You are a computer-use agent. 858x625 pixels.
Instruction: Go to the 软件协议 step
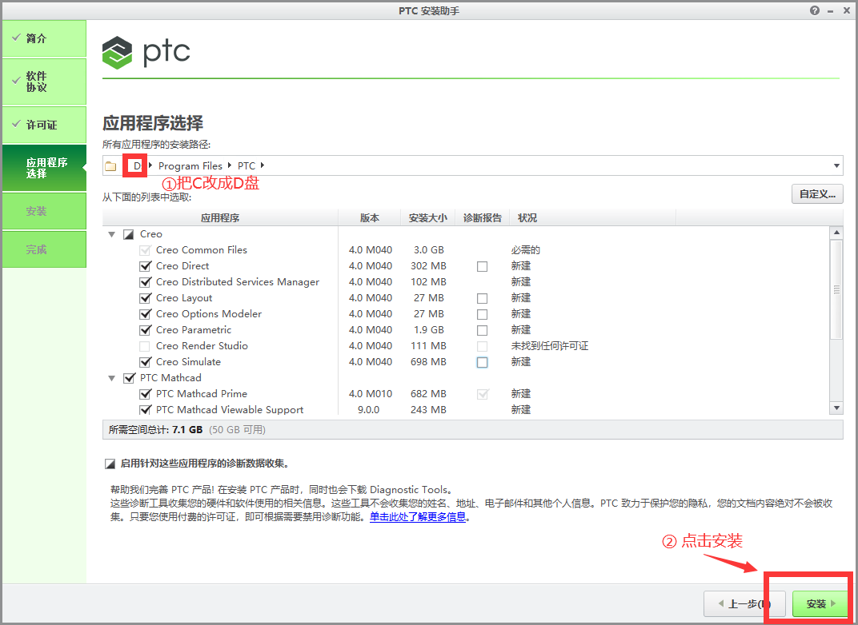coord(44,82)
